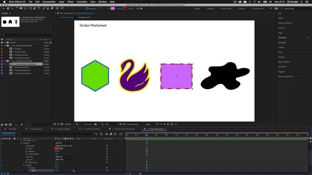
Task: Select the Rectangle shape tool
Action: tap(30, 9)
